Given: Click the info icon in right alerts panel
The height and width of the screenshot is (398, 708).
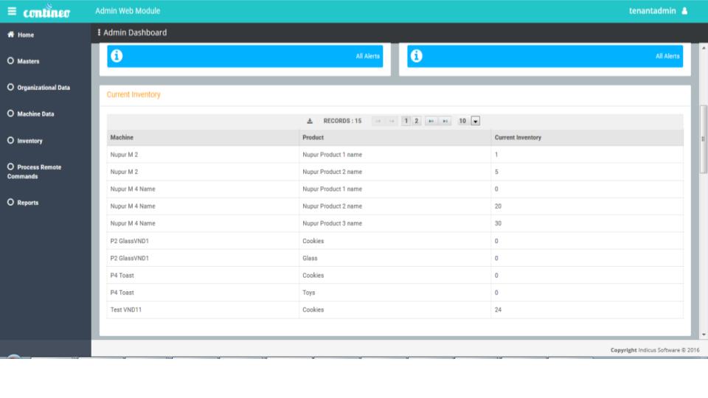Looking at the screenshot, I should click(x=416, y=56).
